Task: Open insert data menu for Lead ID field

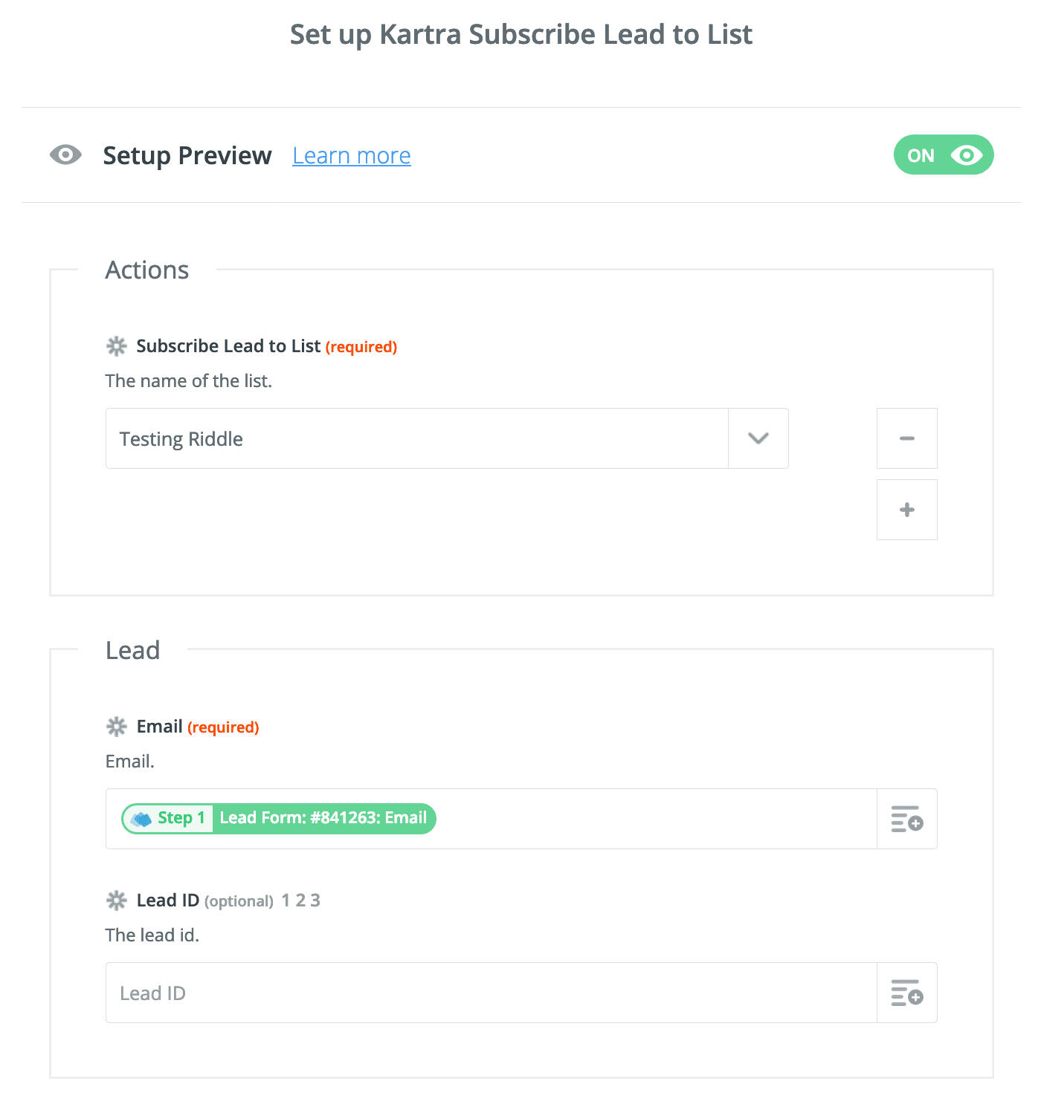Action: [x=907, y=993]
